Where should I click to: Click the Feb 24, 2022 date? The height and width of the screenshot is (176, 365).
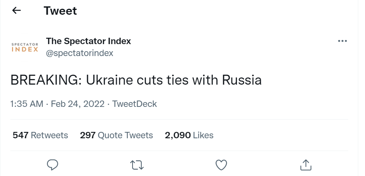coord(78,104)
